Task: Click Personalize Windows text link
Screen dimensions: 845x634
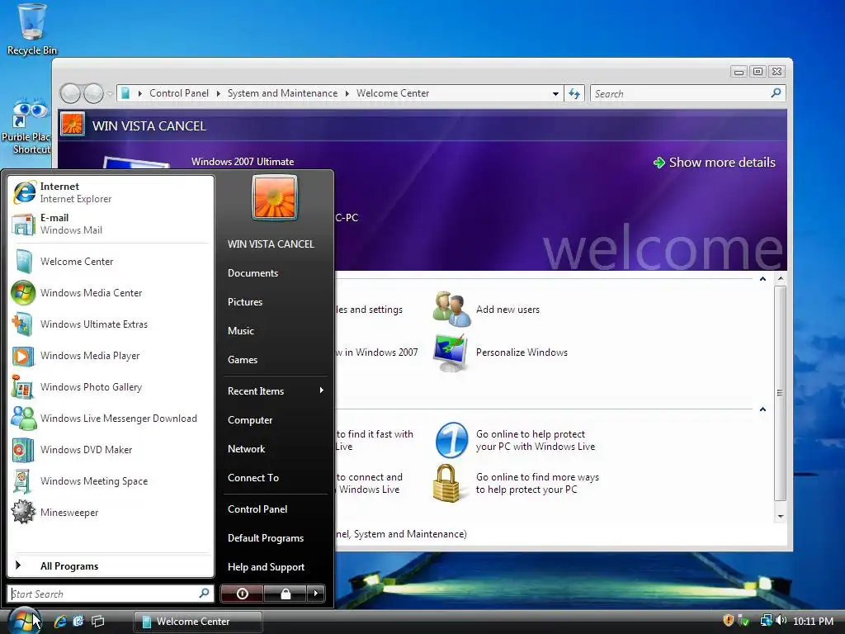Action: 522,352
